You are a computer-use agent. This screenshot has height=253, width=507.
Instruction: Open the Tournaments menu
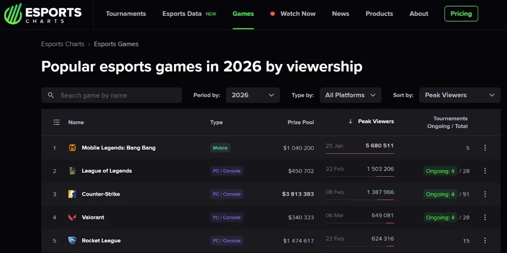tap(126, 14)
